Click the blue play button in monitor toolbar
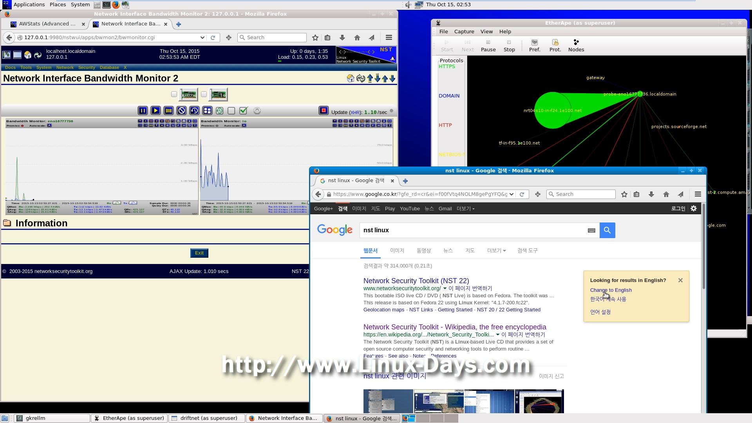Screen dimensions: 752x423 coord(155,111)
